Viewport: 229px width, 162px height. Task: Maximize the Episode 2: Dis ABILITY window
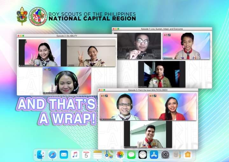click(23, 36)
